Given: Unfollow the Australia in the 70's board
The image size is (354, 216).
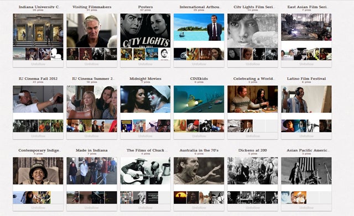Looking at the screenshot, I should click(199, 208).
